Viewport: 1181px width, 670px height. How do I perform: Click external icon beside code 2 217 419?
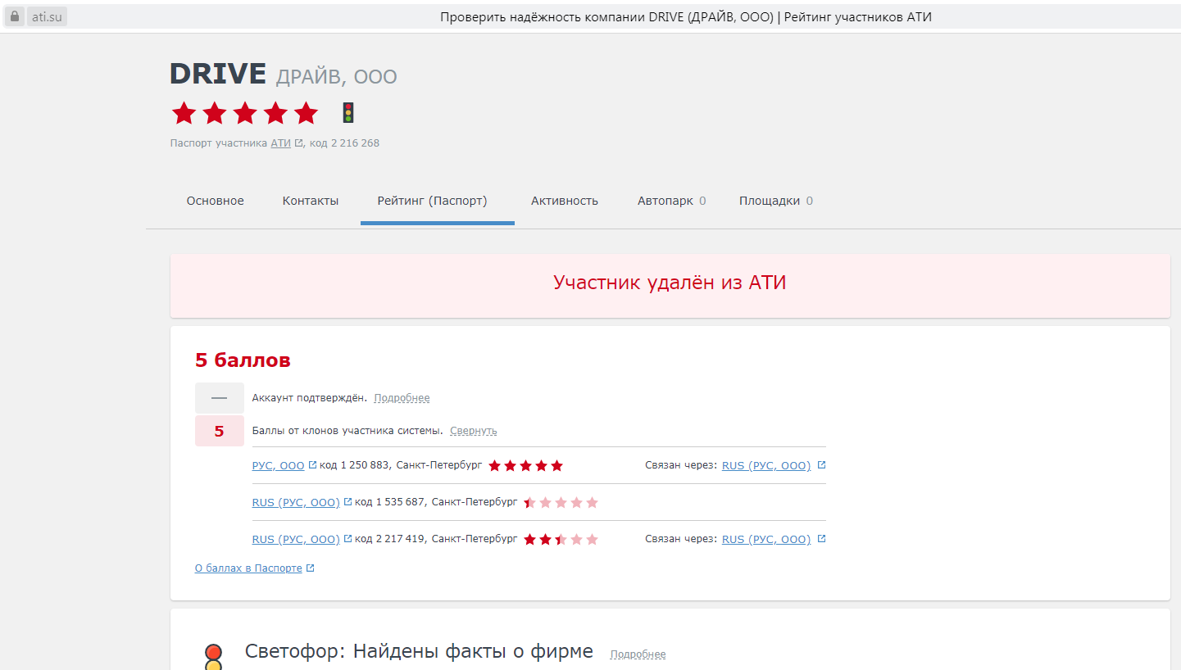pyautogui.click(x=347, y=539)
